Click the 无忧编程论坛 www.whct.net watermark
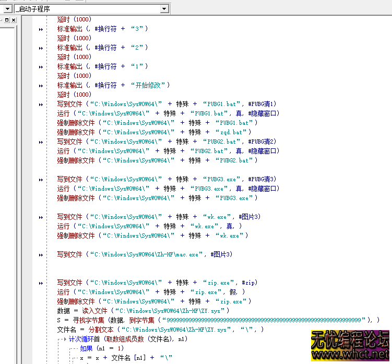Image resolution: width=392 pixels, height=364 pixels. 350,346
